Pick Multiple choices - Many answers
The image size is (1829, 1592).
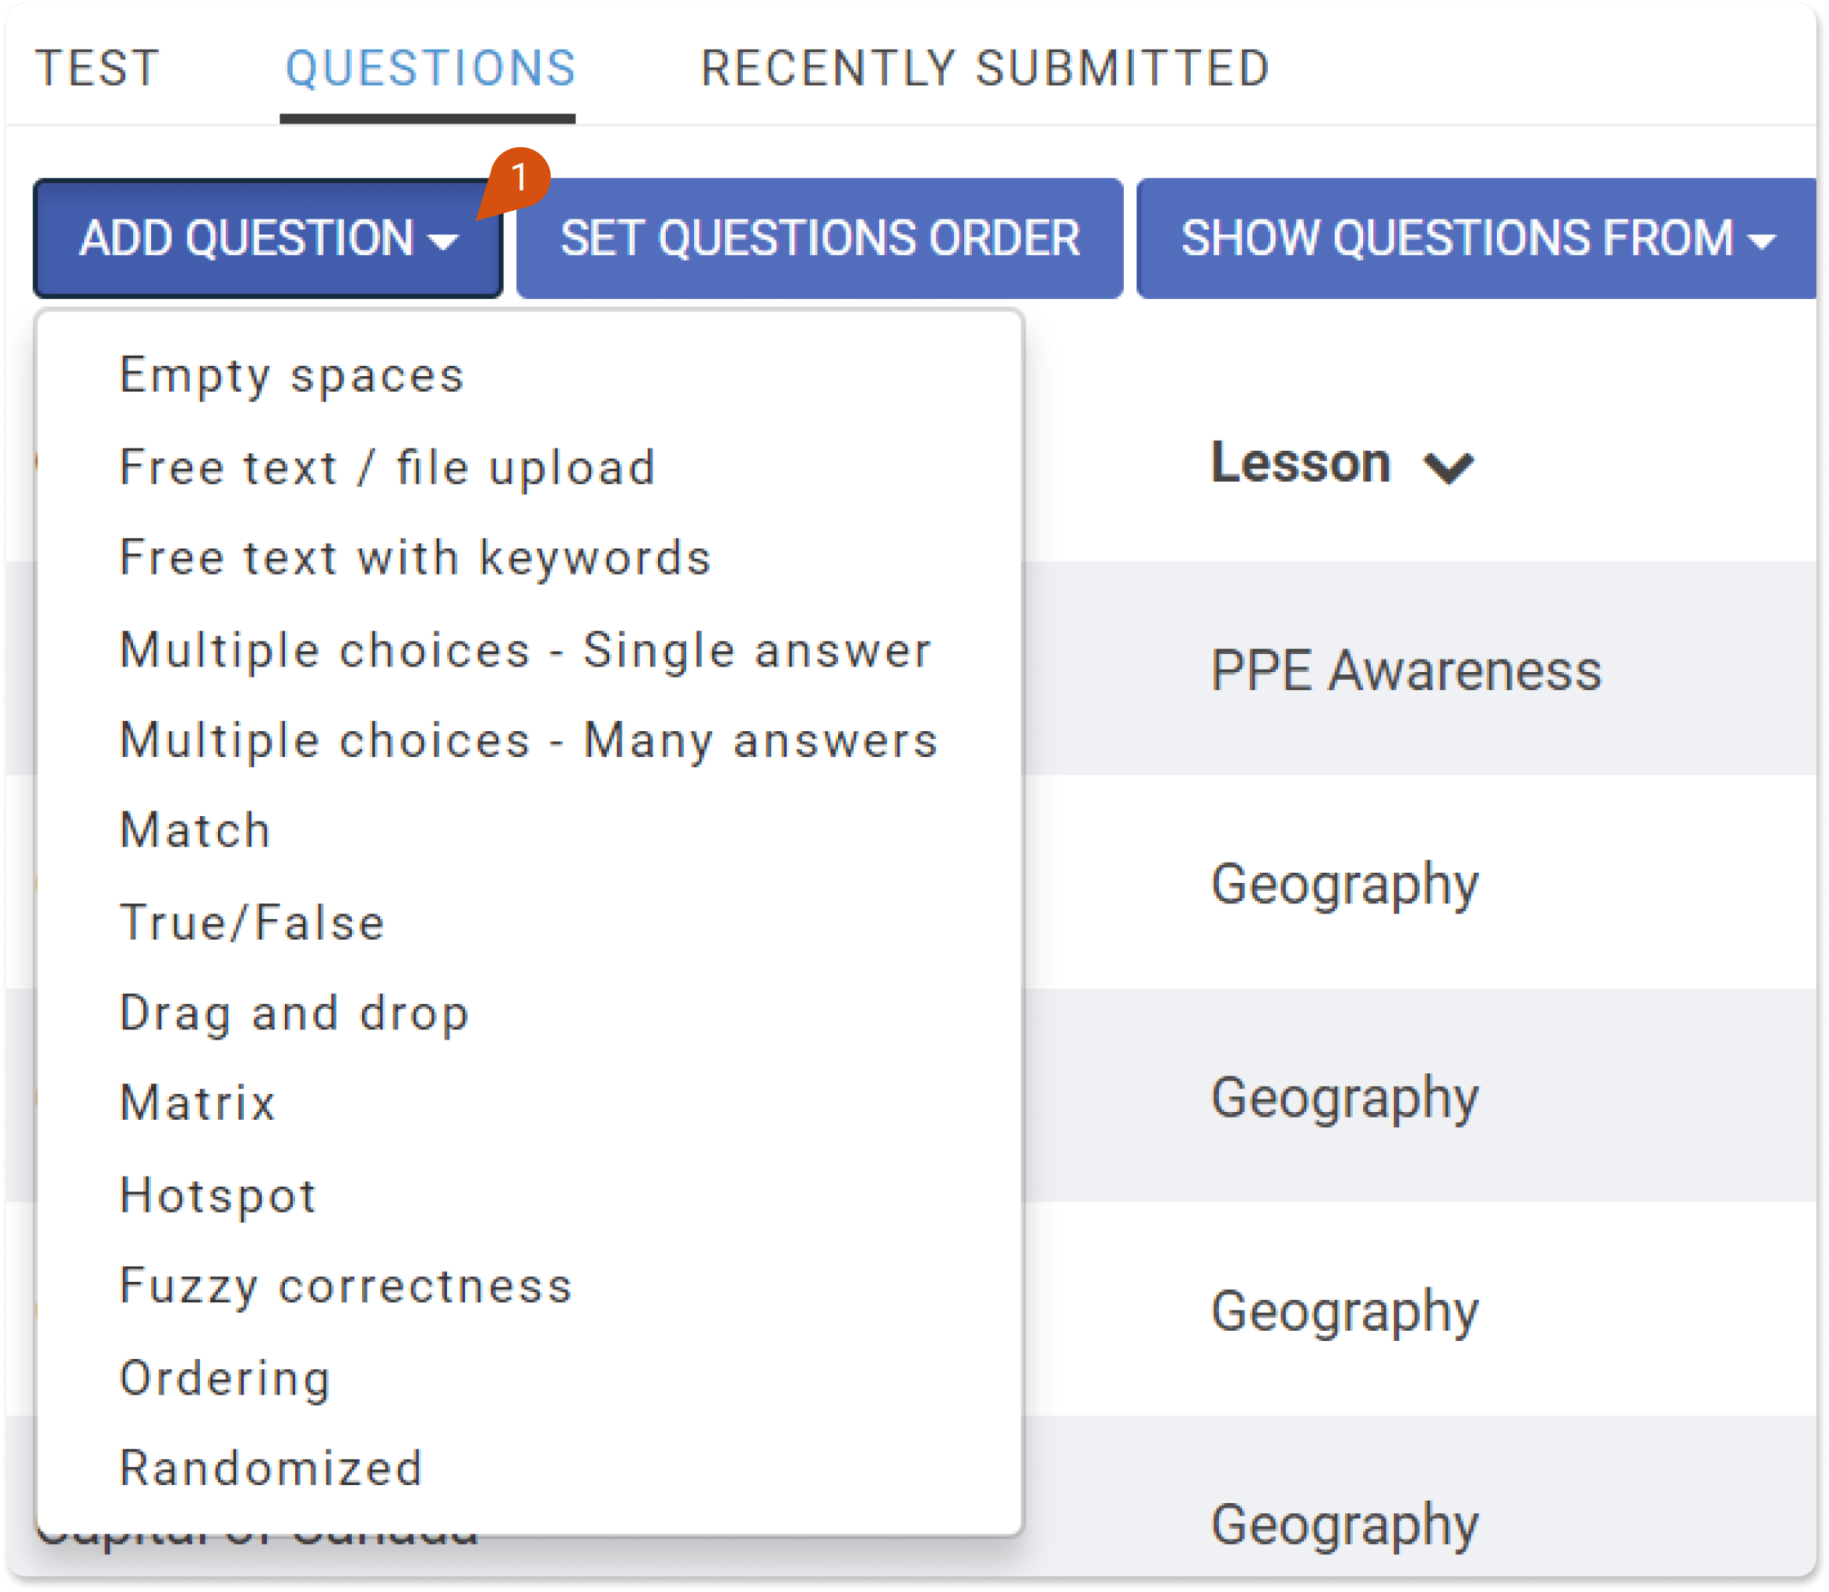530,740
